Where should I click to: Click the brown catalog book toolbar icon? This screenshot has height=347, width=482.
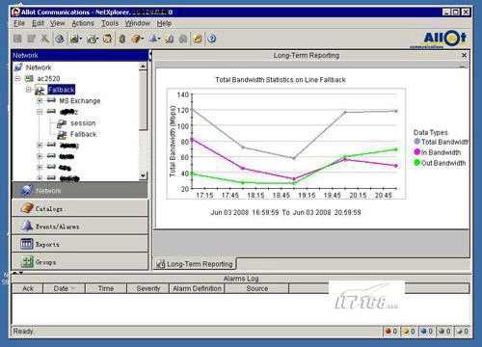(136, 39)
